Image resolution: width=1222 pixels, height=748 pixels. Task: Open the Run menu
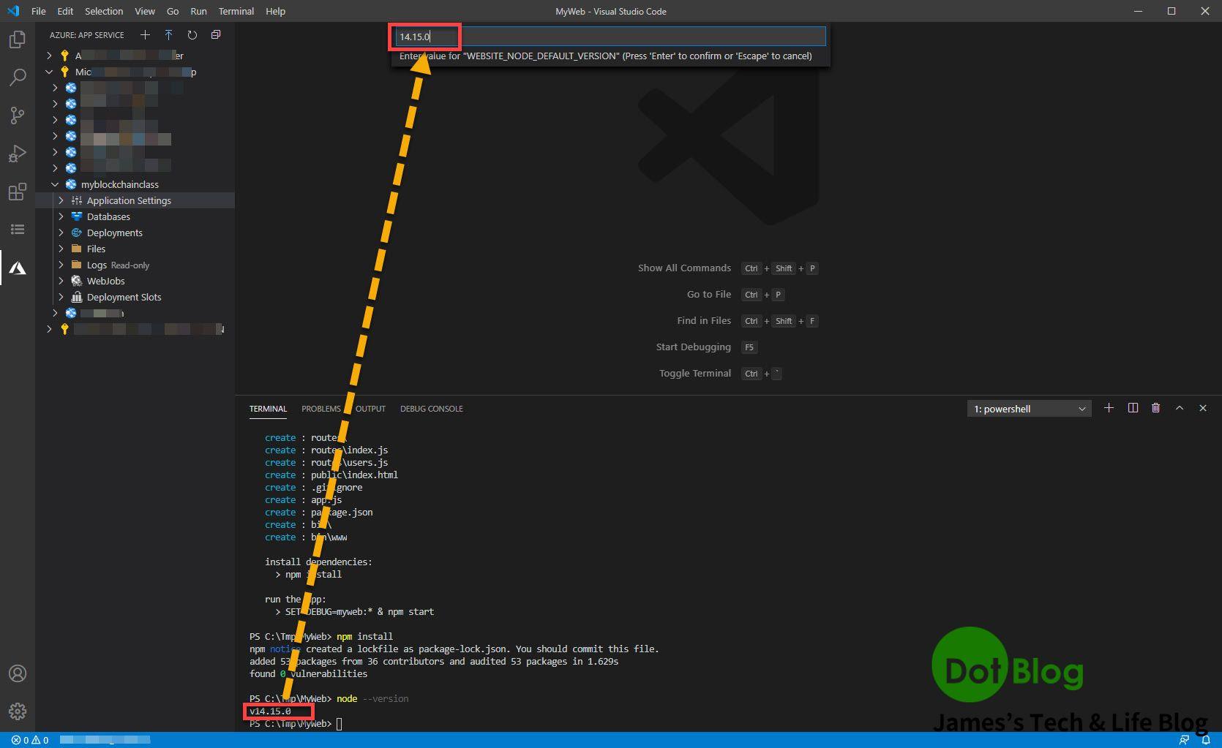(198, 11)
